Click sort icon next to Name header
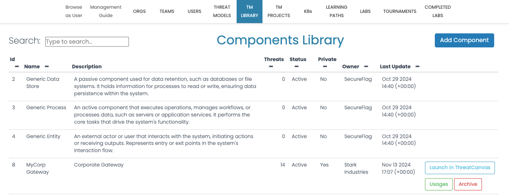 click(47, 66)
